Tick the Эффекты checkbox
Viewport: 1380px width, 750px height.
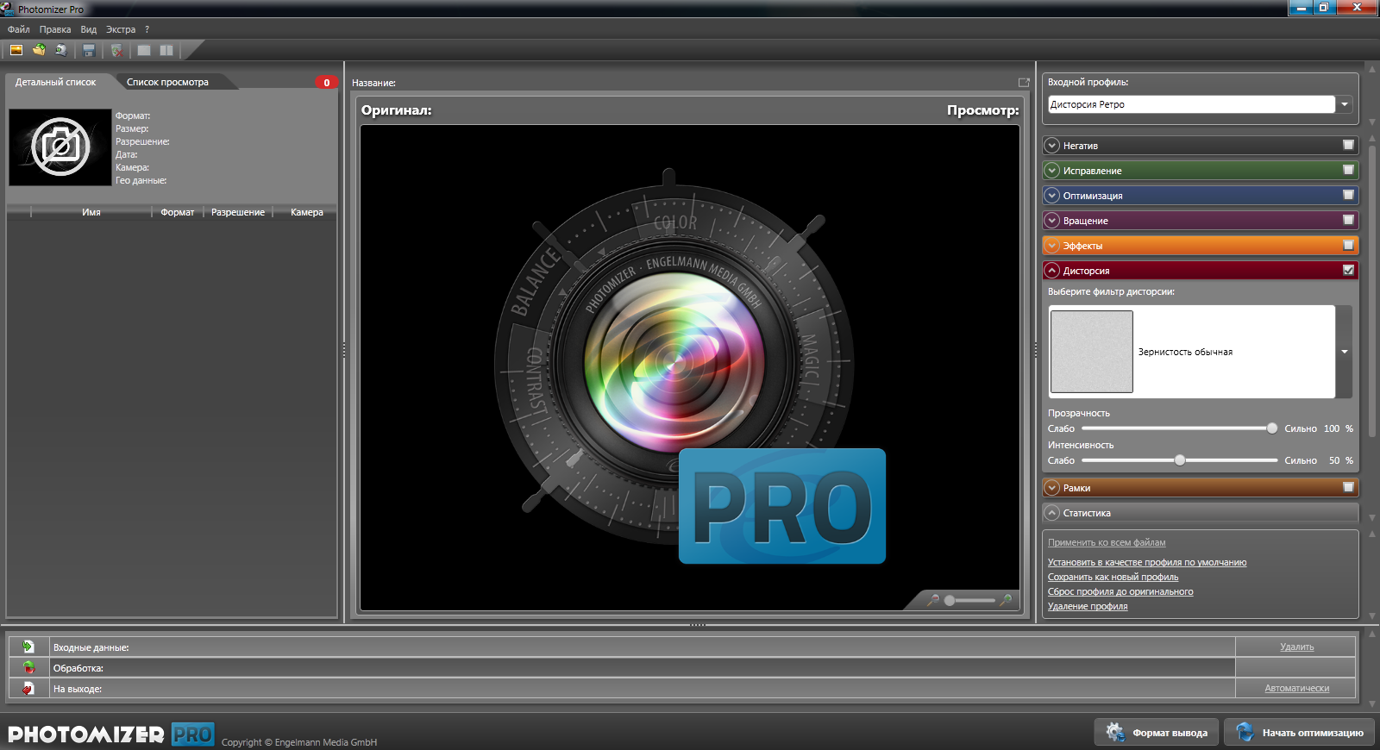[x=1348, y=245]
